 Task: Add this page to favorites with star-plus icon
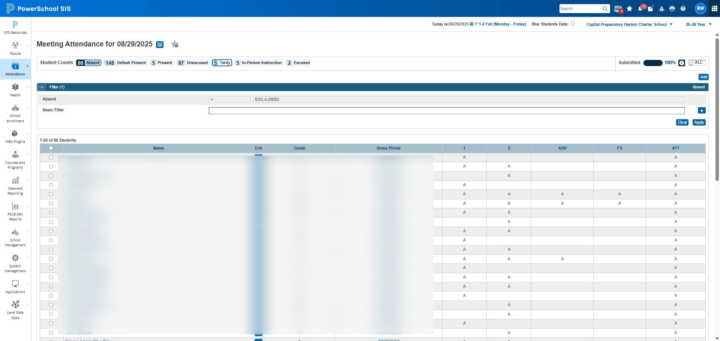click(175, 44)
